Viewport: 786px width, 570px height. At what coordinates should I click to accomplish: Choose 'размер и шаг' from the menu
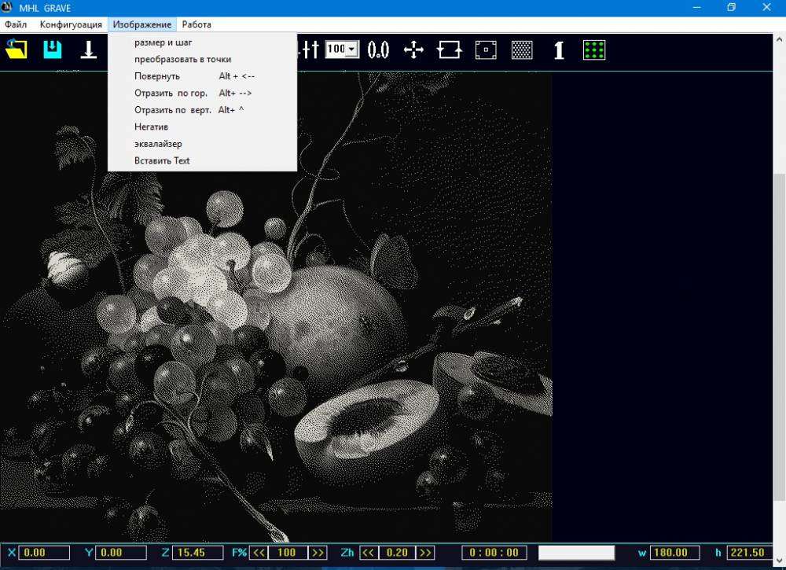click(x=163, y=42)
